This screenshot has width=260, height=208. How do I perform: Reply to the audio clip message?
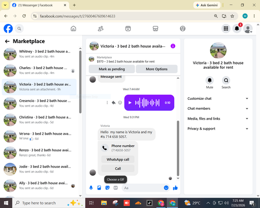tap(113, 102)
